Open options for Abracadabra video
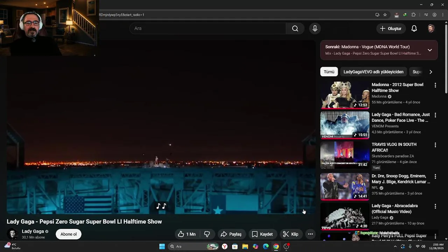This screenshot has width=448, height=252. [x=435, y=206]
